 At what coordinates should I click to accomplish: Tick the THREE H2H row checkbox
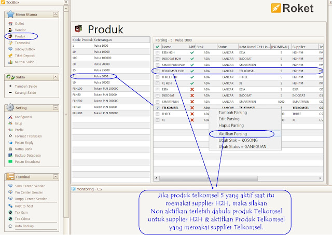(x=157, y=77)
